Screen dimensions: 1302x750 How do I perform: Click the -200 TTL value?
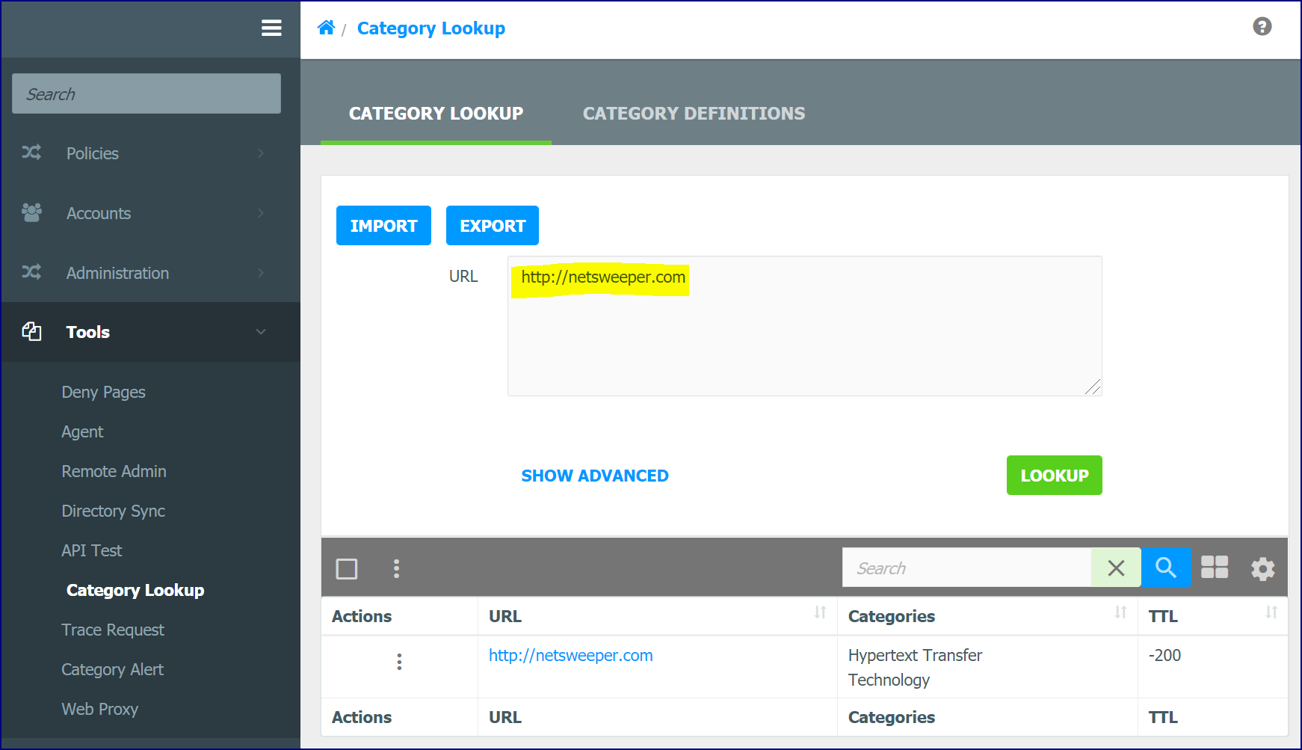[x=1164, y=655]
